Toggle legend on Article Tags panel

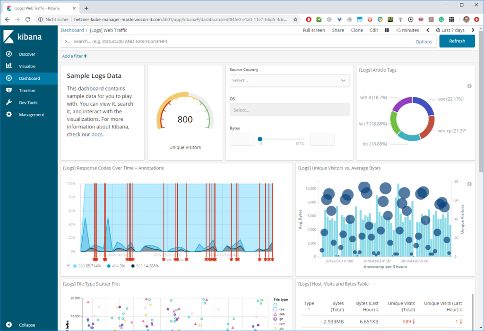469,86
